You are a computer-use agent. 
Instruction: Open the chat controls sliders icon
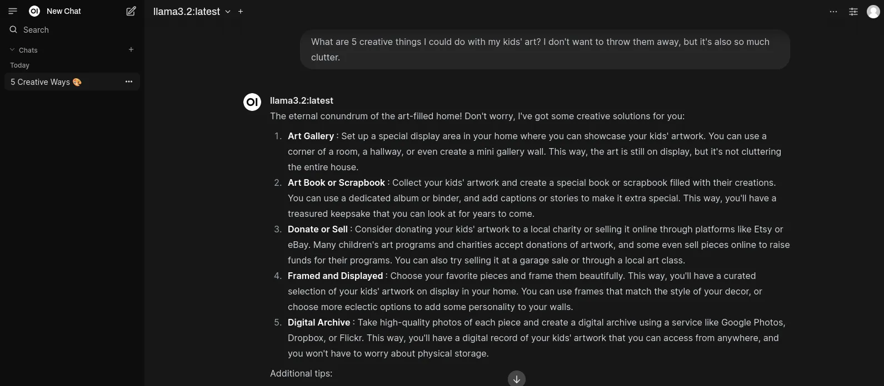[853, 12]
